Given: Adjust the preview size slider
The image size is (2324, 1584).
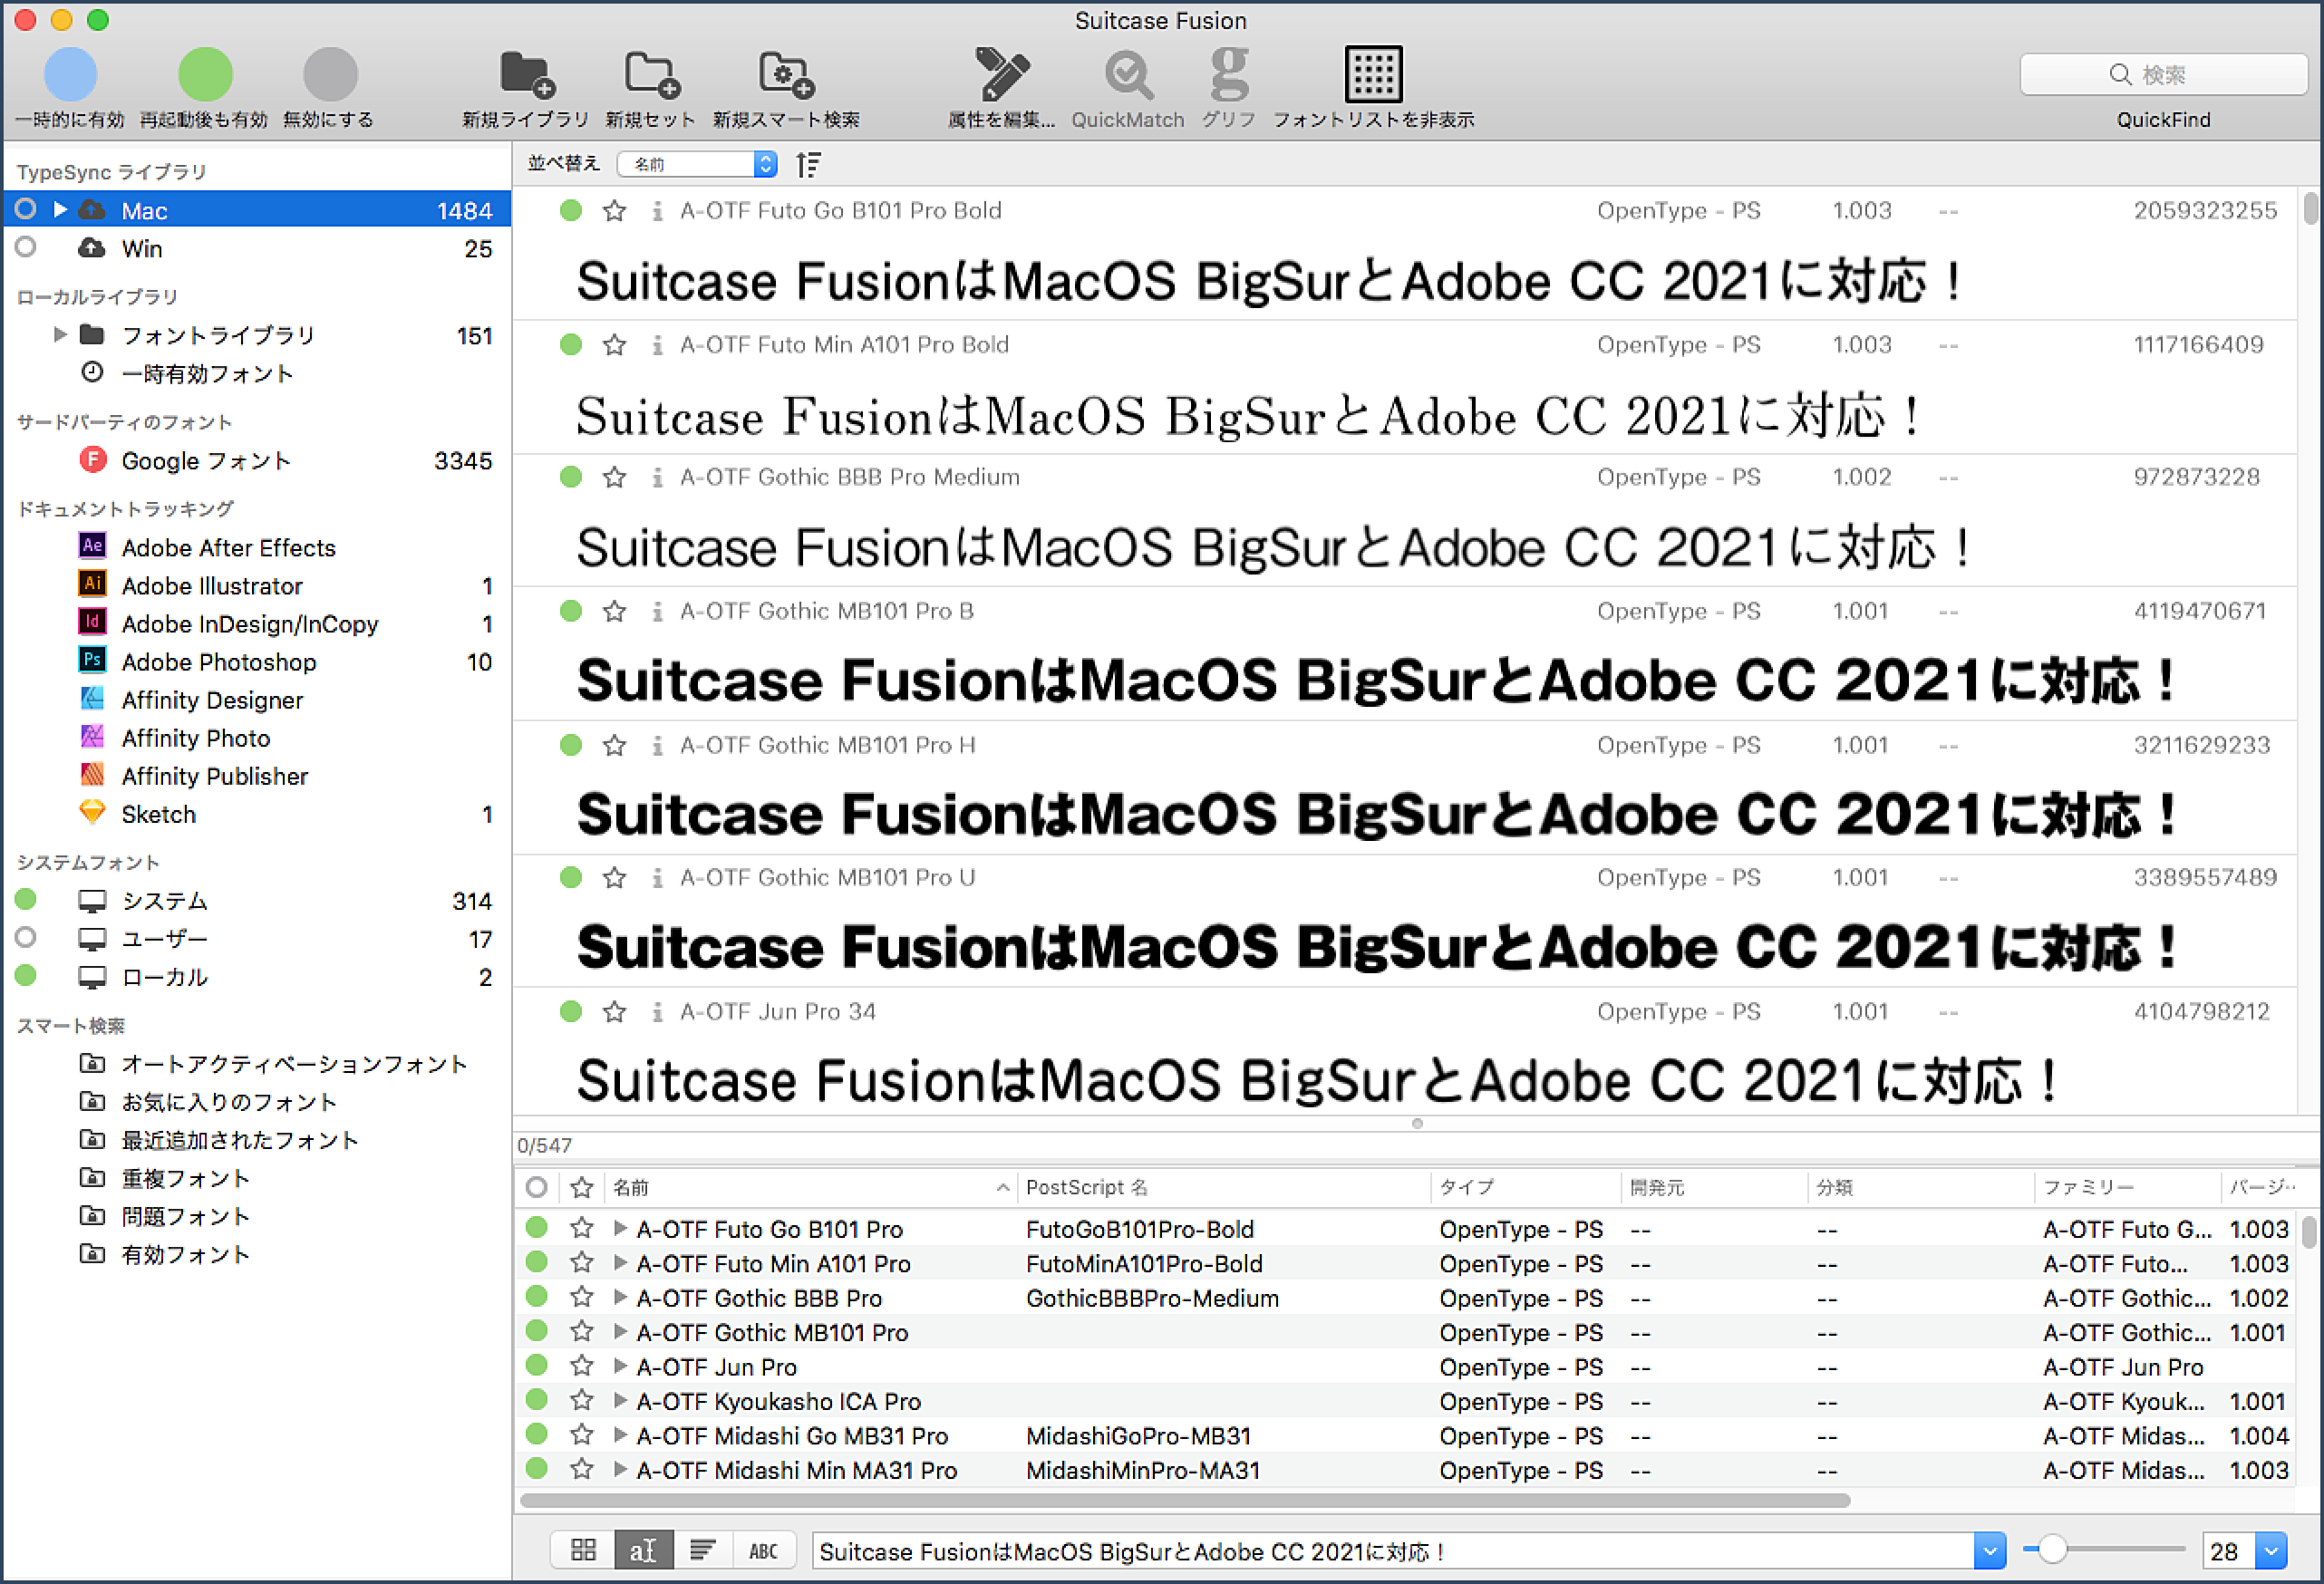Looking at the screenshot, I should pyautogui.click(x=2052, y=1549).
